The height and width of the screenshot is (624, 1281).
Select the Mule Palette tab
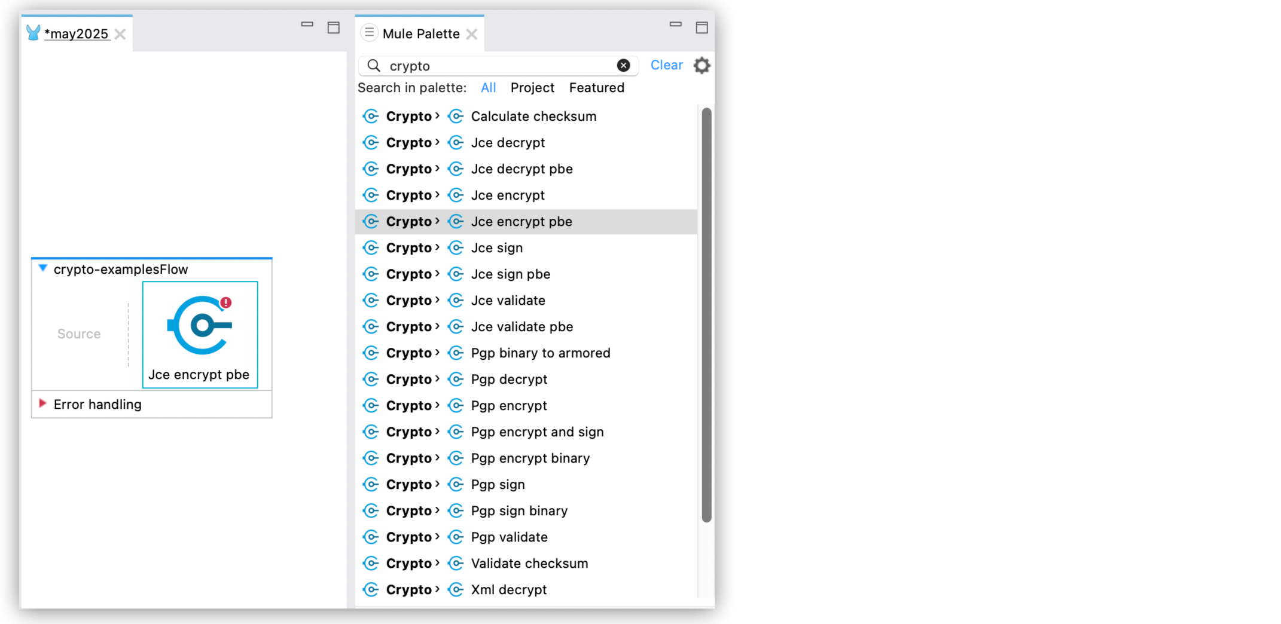coord(422,33)
